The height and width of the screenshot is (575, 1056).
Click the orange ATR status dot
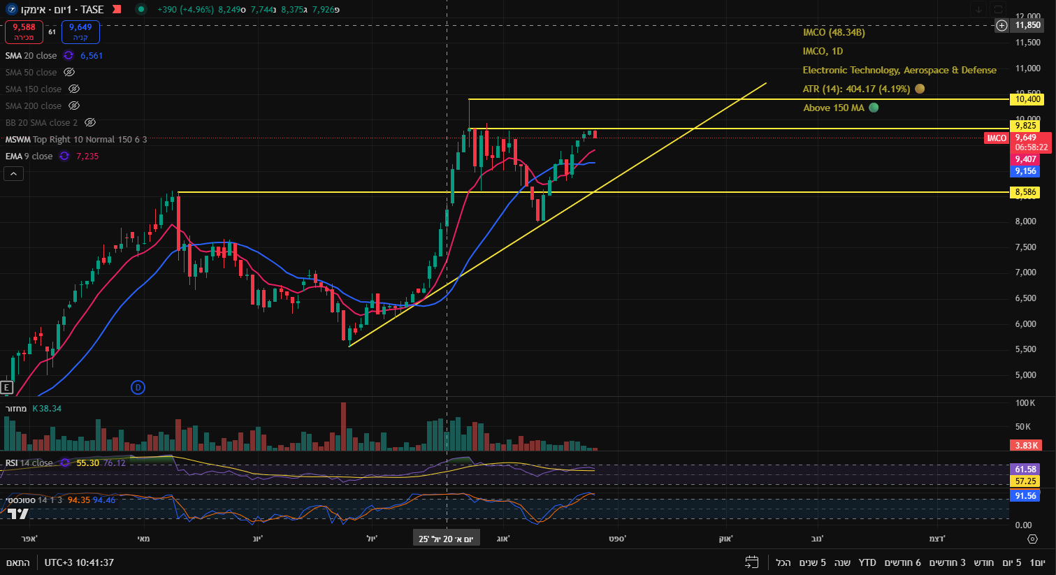tap(920, 89)
